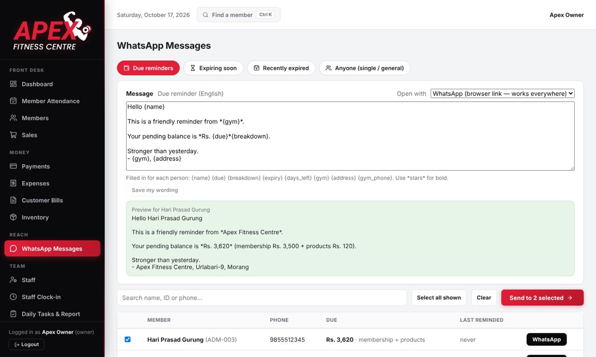This screenshot has width=596, height=357.
Task: Click the Staff person icon
Action: [13, 280]
